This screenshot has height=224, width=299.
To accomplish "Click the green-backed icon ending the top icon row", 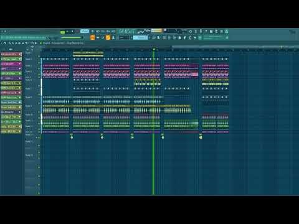I will [226, 31].
